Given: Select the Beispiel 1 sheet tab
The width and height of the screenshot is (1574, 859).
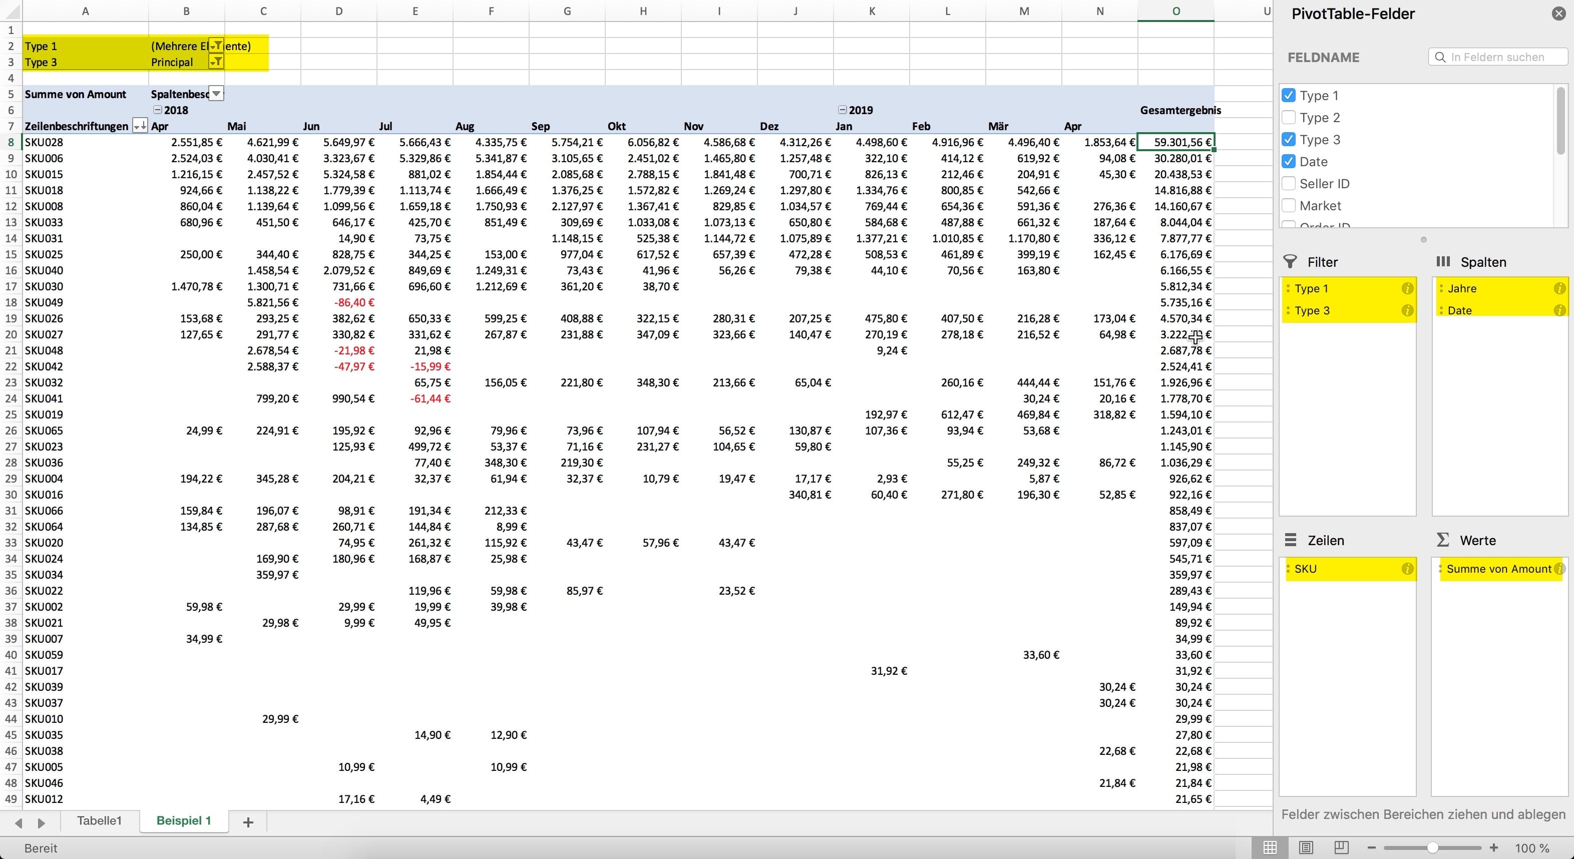Looking at the screenshot, I should coord(184,820).
